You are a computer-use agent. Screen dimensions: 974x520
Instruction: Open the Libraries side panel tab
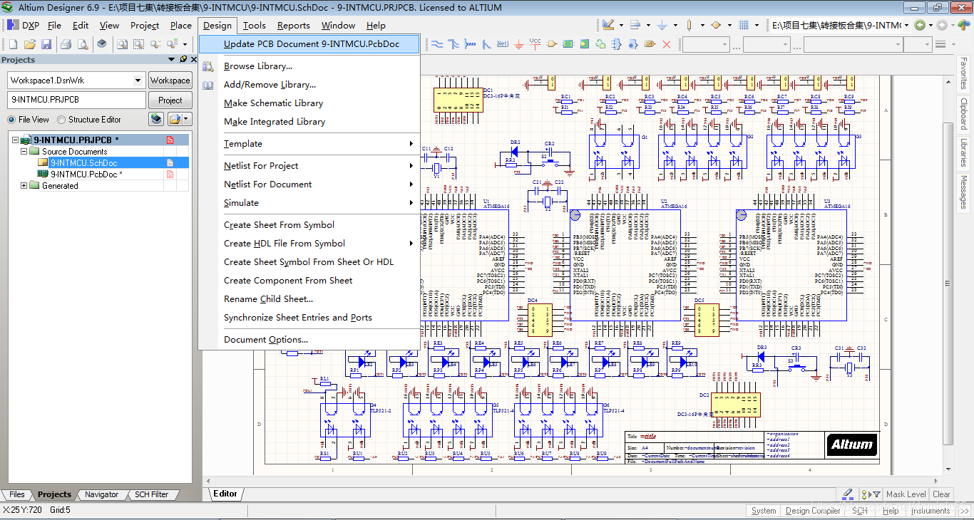click(x=963, y=152)
